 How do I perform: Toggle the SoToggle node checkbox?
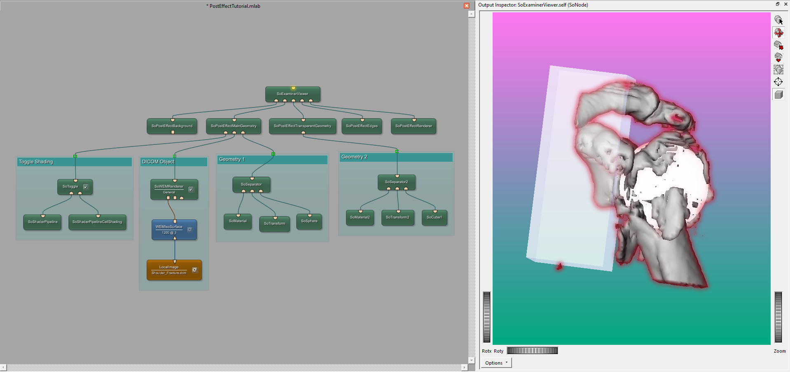click(86, 187)
